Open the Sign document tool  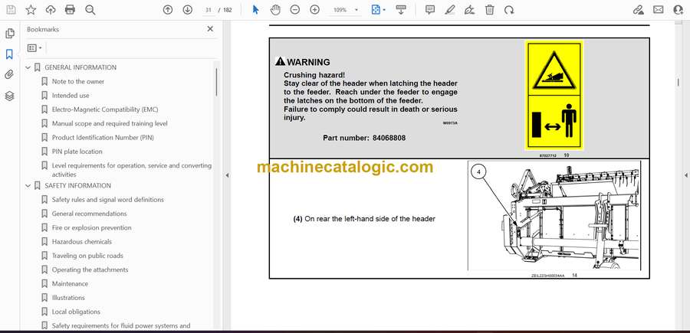469,10
